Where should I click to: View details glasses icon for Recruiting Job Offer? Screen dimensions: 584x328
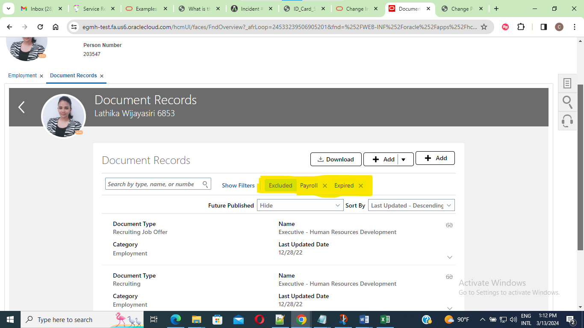pos(449,225)
